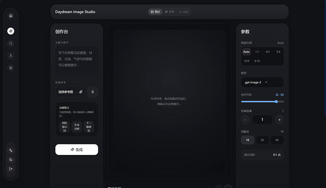Image resolution: width=326 pixels, height=188 pixels.
Task: Click the 创作台 panel heading
Action: (61, 32)
